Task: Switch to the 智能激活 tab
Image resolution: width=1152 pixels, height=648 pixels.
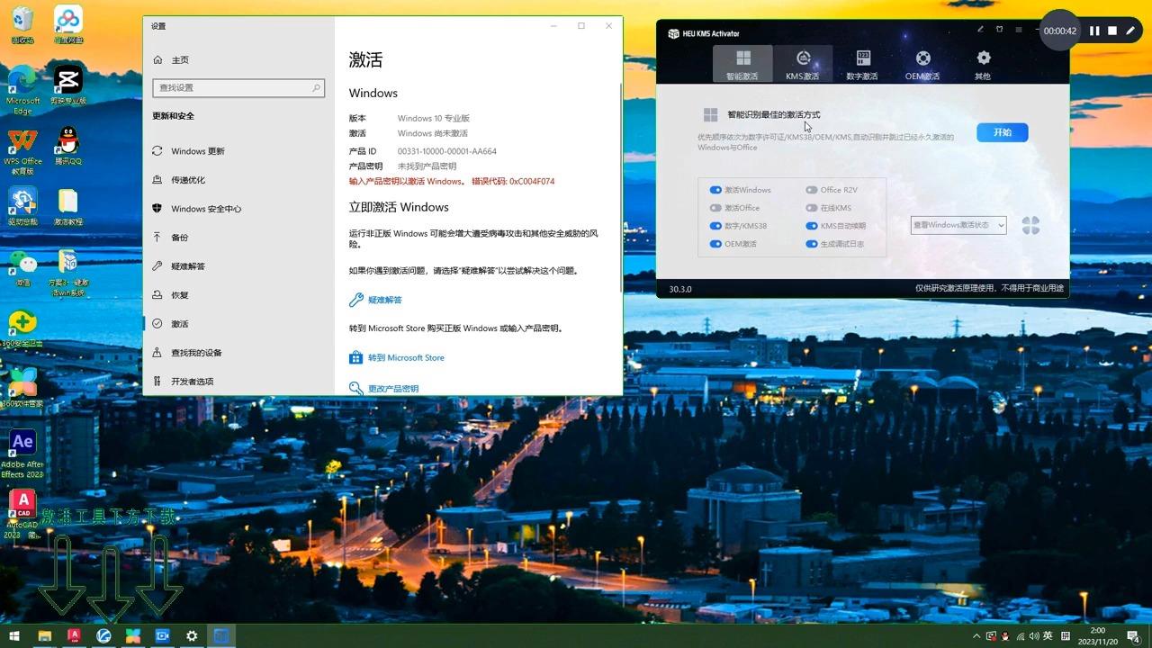Action: pyautogui.click(x=743, y=64)
